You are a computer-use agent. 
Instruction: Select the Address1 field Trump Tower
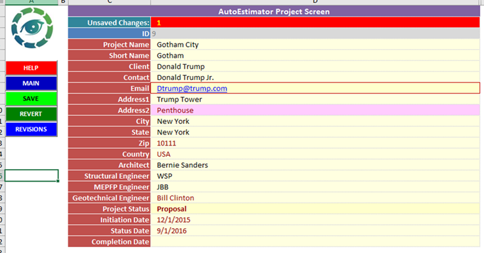(315, 99)
